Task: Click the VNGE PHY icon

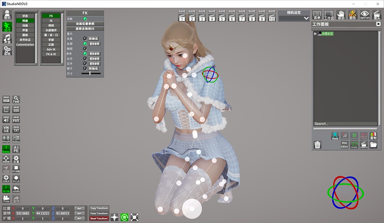Action: (x=16, y=119)
